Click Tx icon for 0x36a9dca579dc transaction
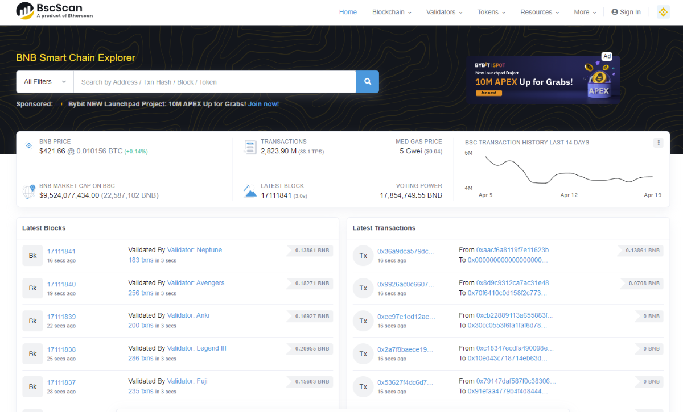 tap(363, 256)
